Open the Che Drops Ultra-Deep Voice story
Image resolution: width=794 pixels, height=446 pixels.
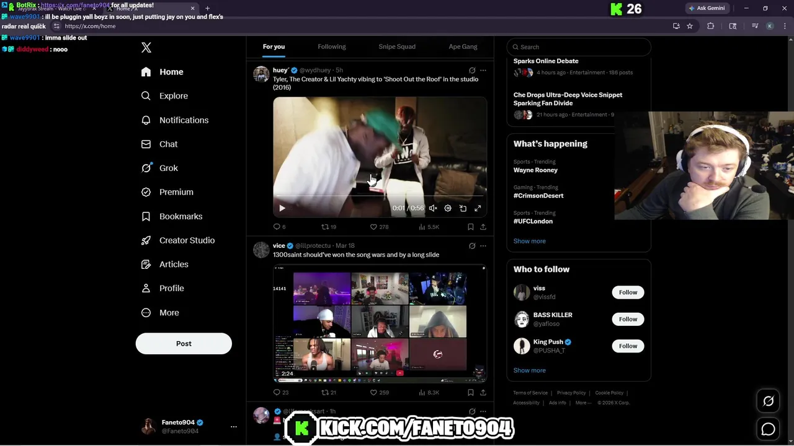tap(568, 99)
